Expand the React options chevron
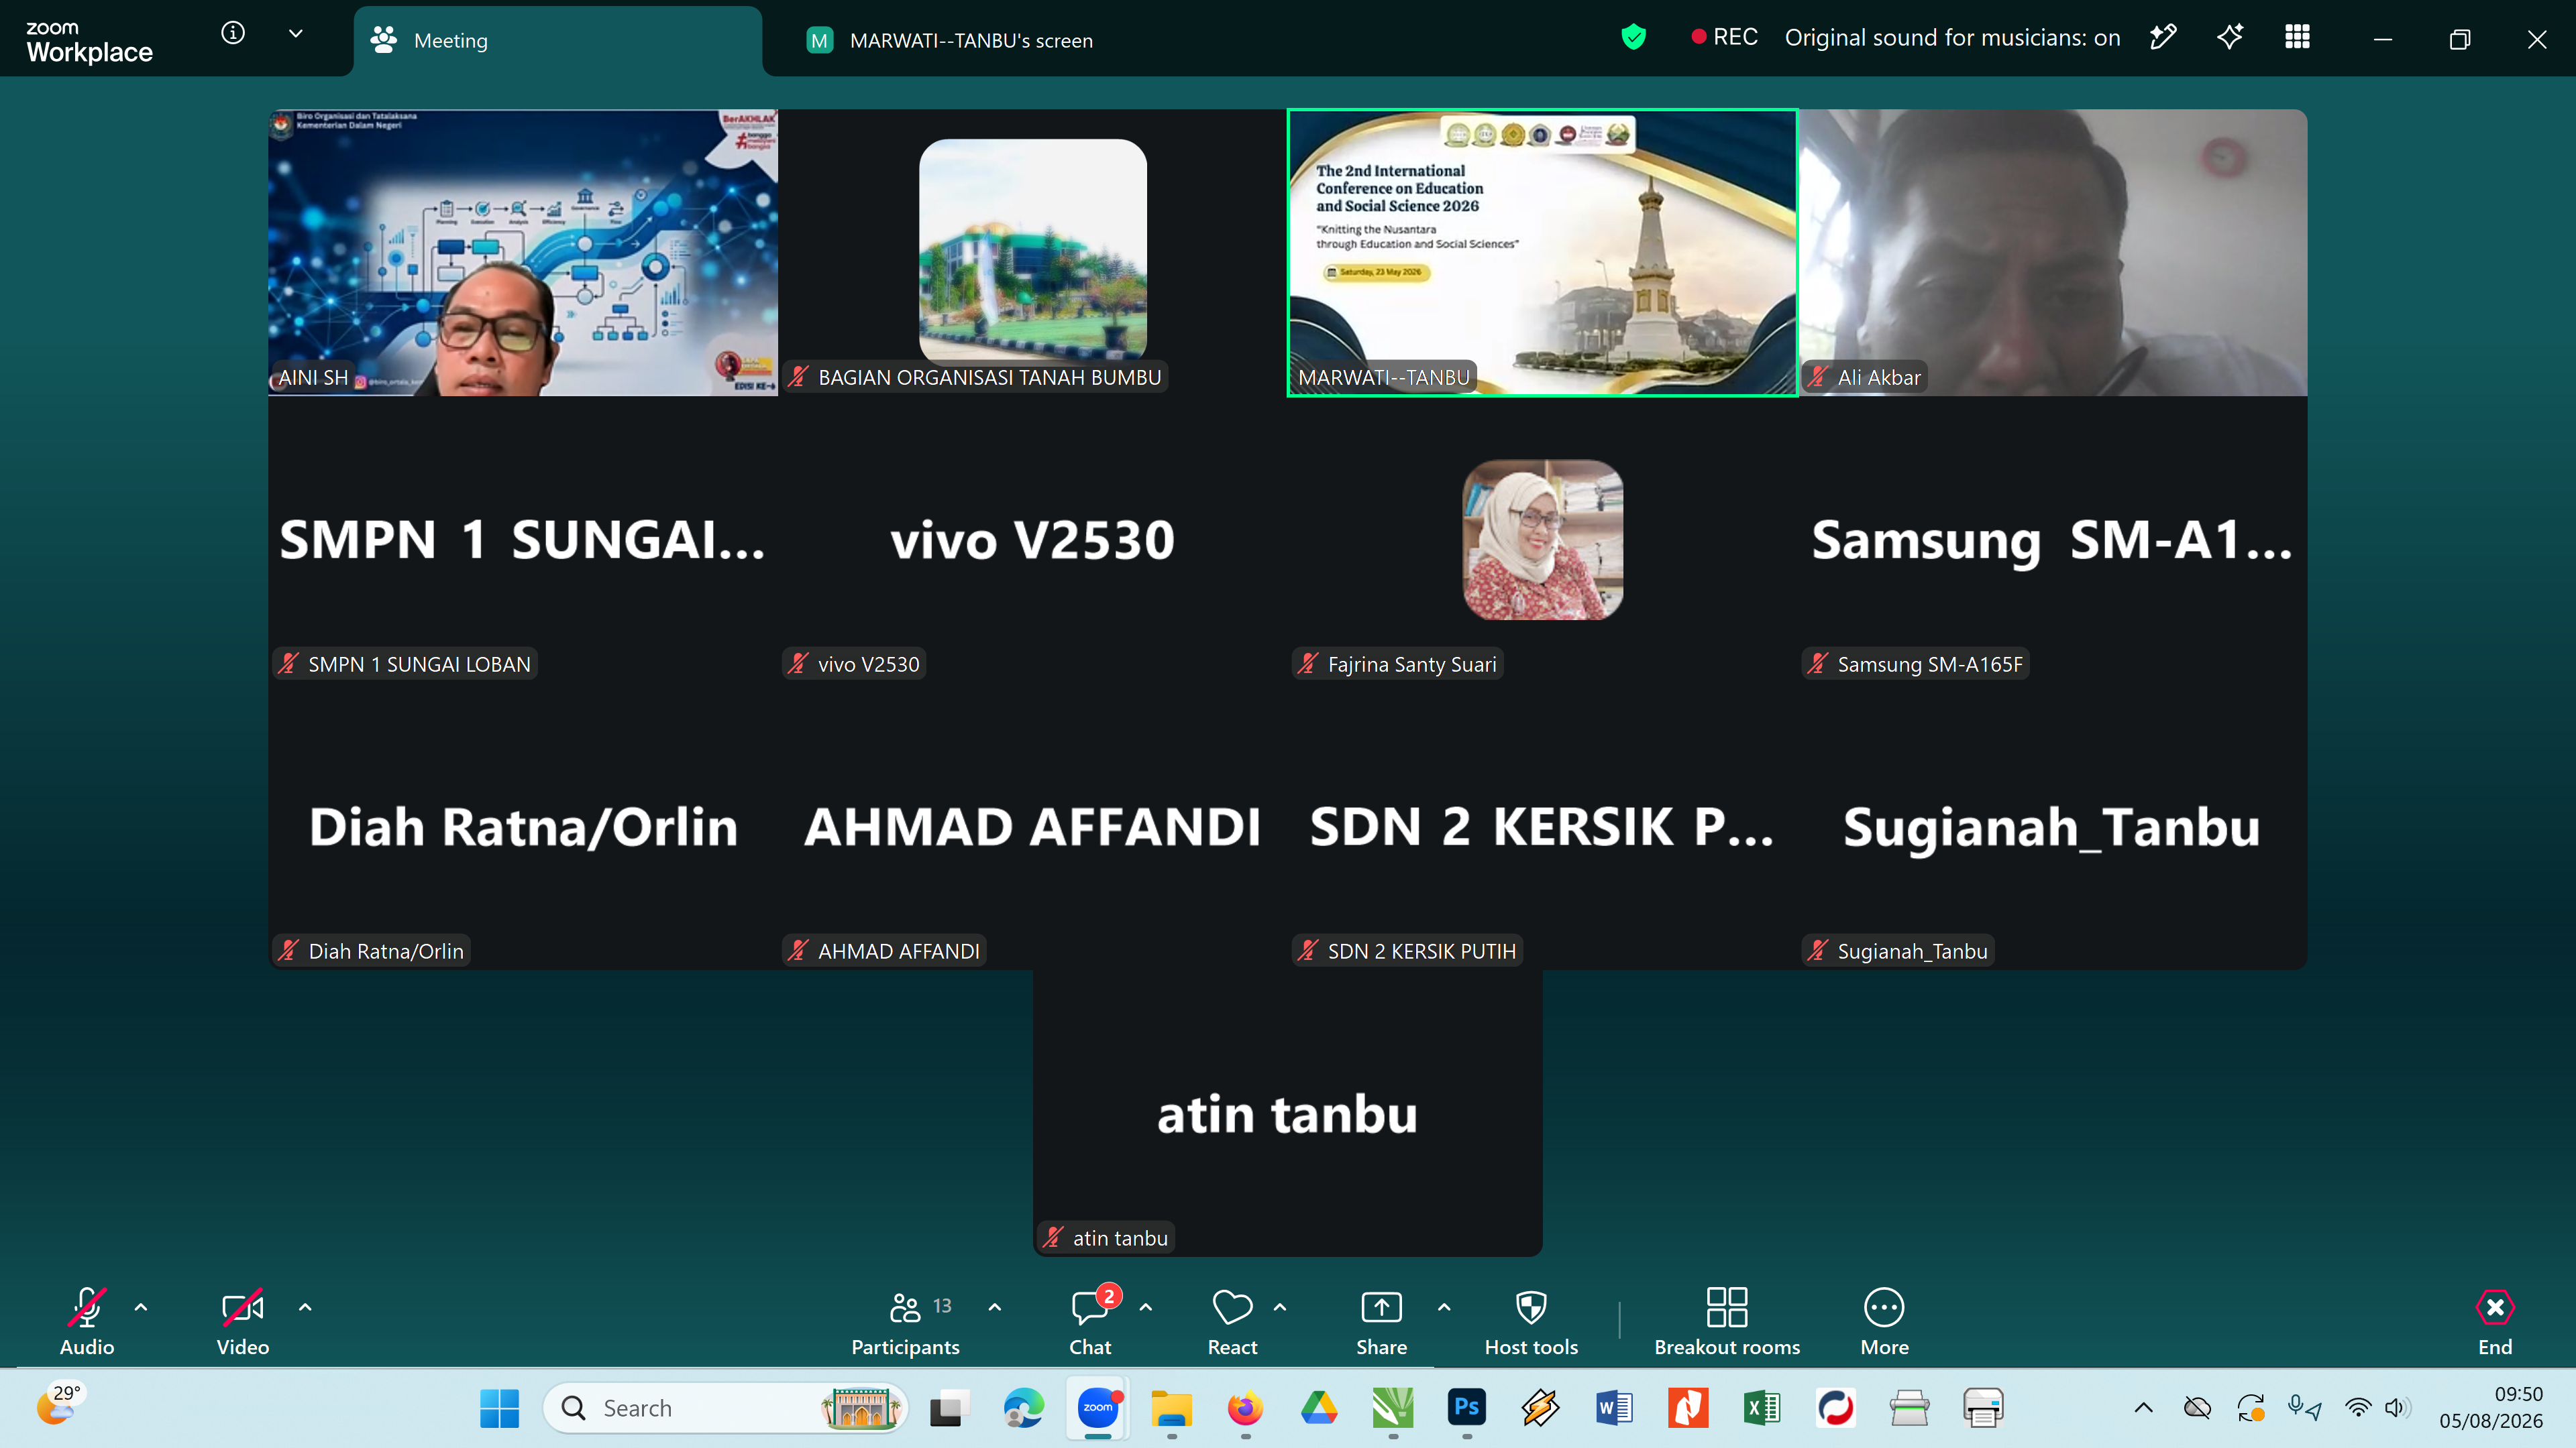 1280,1306
